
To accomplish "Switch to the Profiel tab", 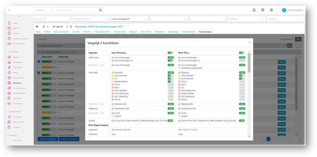I will [47, 32].
